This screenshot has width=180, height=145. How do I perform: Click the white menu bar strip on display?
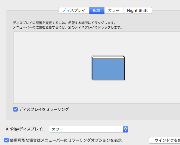click(x=109, y=58)
